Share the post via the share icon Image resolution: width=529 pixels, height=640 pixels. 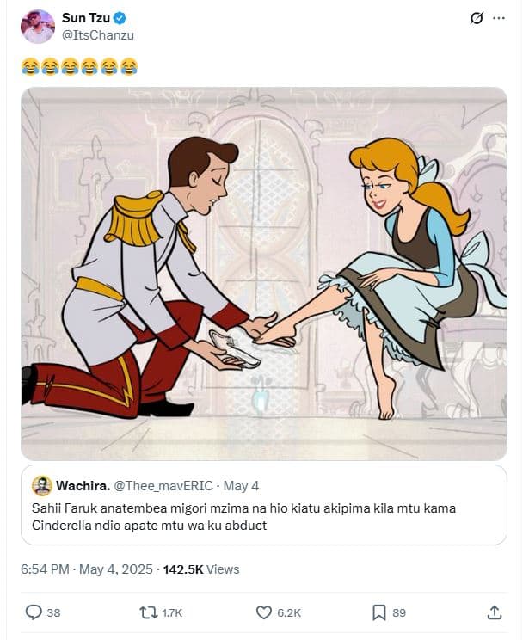[x=495, y=612]
